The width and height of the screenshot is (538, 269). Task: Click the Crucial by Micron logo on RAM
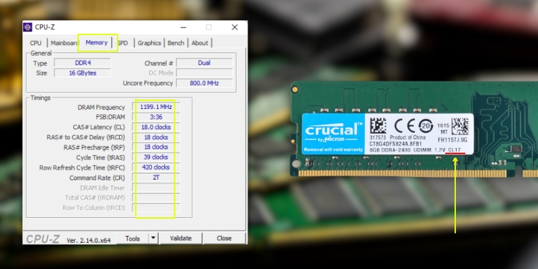tap(333, 133)
